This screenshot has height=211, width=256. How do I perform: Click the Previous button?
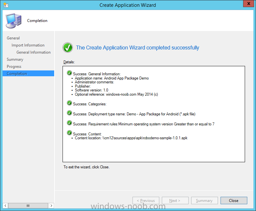[146, 201]
